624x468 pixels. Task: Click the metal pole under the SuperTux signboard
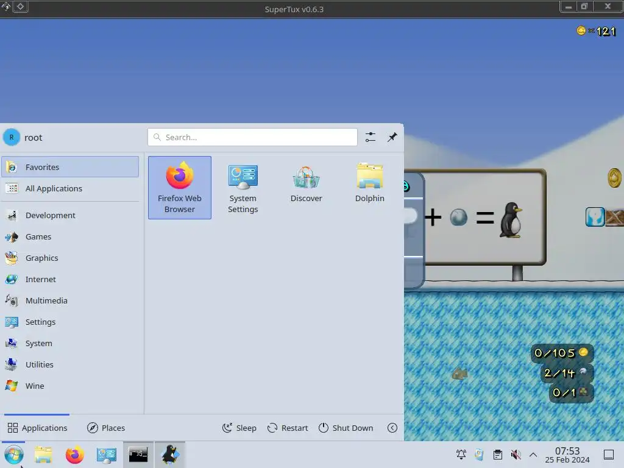point(517,272)
